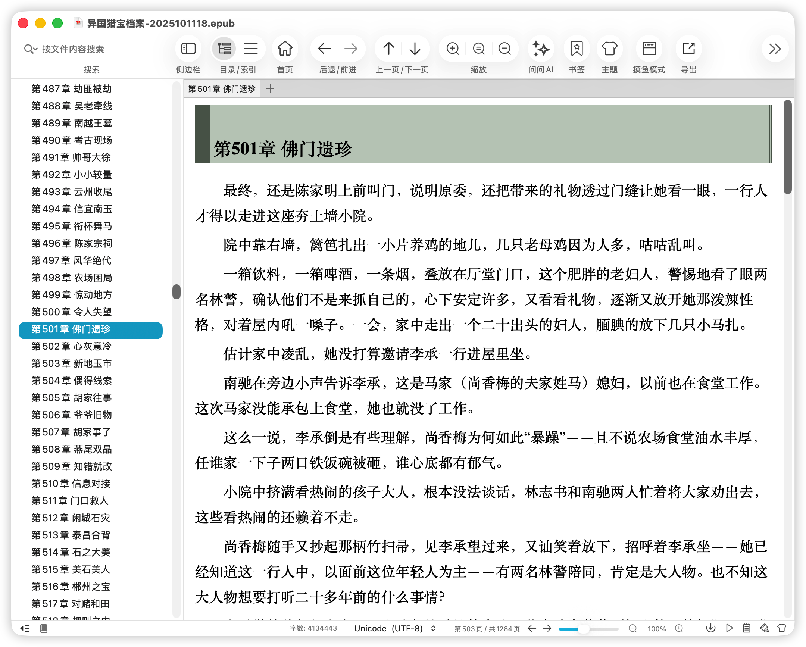Enable slacking-off (摸鱼) mode
Viewport: 806px width, 647px height.
click(649, 49)
